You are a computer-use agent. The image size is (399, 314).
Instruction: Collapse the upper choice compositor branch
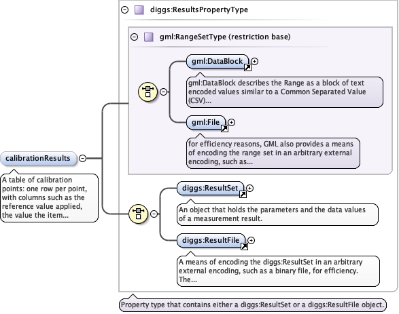163,92
